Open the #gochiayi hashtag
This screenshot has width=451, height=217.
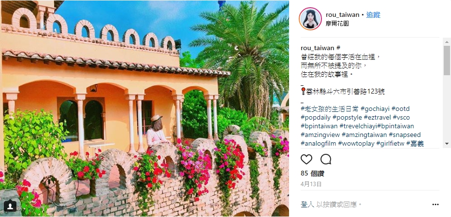(375, 109)
